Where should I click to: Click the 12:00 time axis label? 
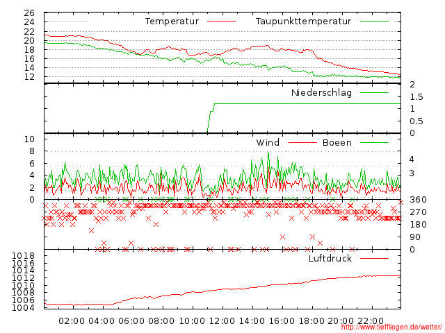pos(222,321)
